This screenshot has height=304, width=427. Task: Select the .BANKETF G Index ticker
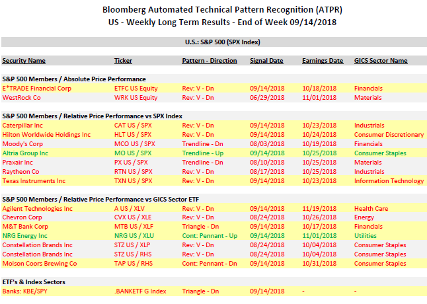140,291
